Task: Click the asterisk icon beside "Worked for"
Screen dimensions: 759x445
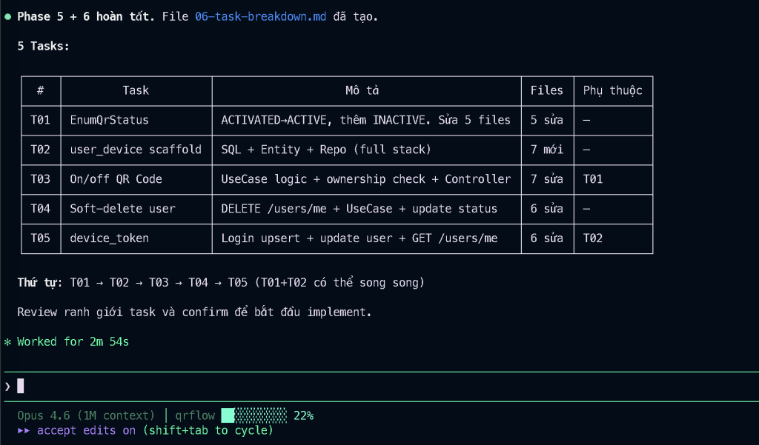Action: coord(7,342)
